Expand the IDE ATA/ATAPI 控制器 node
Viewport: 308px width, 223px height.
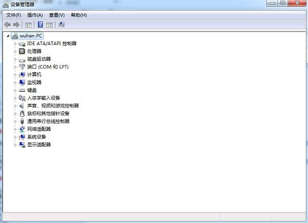point(15,44)
